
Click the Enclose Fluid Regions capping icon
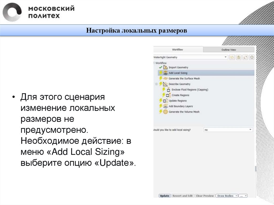(x=168, y=90)
